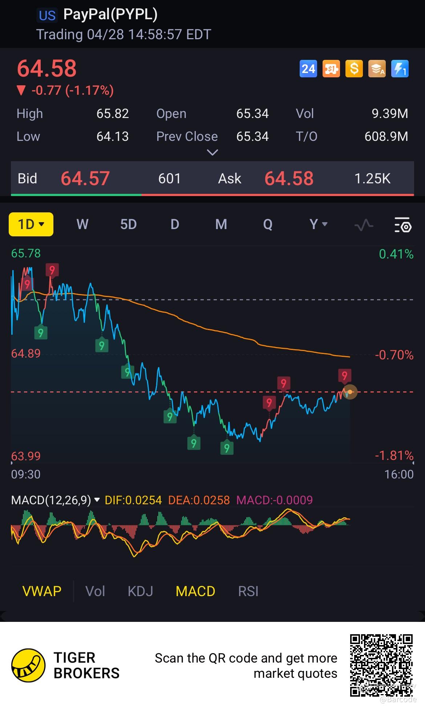Switch chart to Q timeframe
The image size is (425, 709).
tap(268, 224)
